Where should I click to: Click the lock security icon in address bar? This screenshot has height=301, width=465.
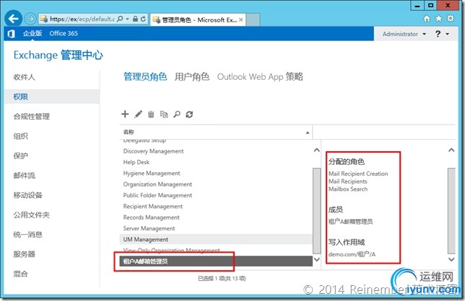(135, 19)
